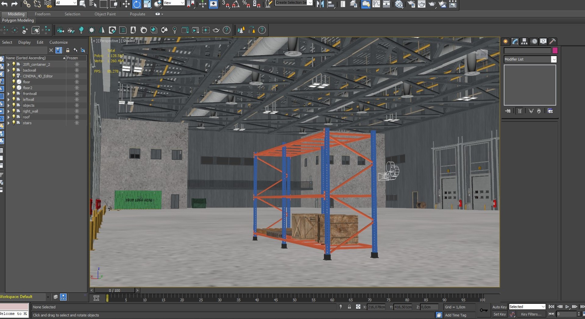Expand the frontwall tree node
This screenshot has height=319, width=585.
tap(9, 94)
